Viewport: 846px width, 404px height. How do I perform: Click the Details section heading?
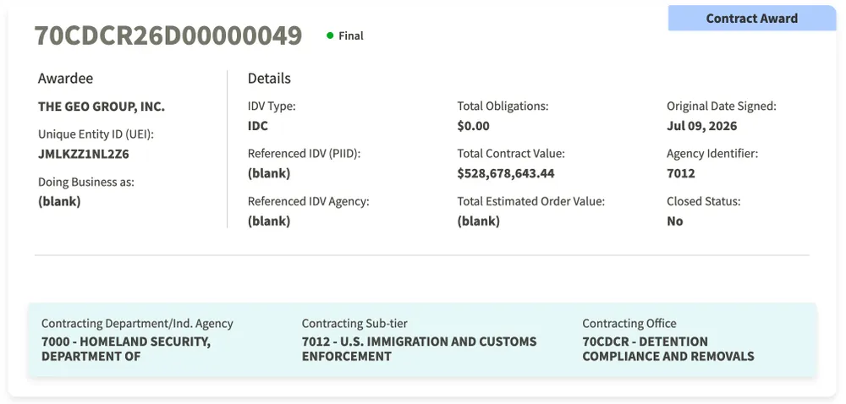pos(269,78)
